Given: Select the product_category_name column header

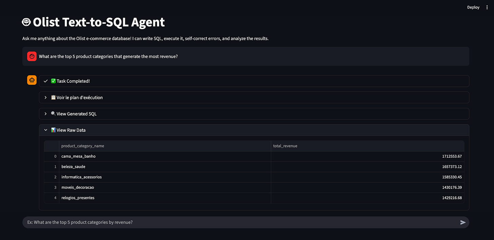Looking at the screenshot, I should pyautogui.click(x=82, y=146).
